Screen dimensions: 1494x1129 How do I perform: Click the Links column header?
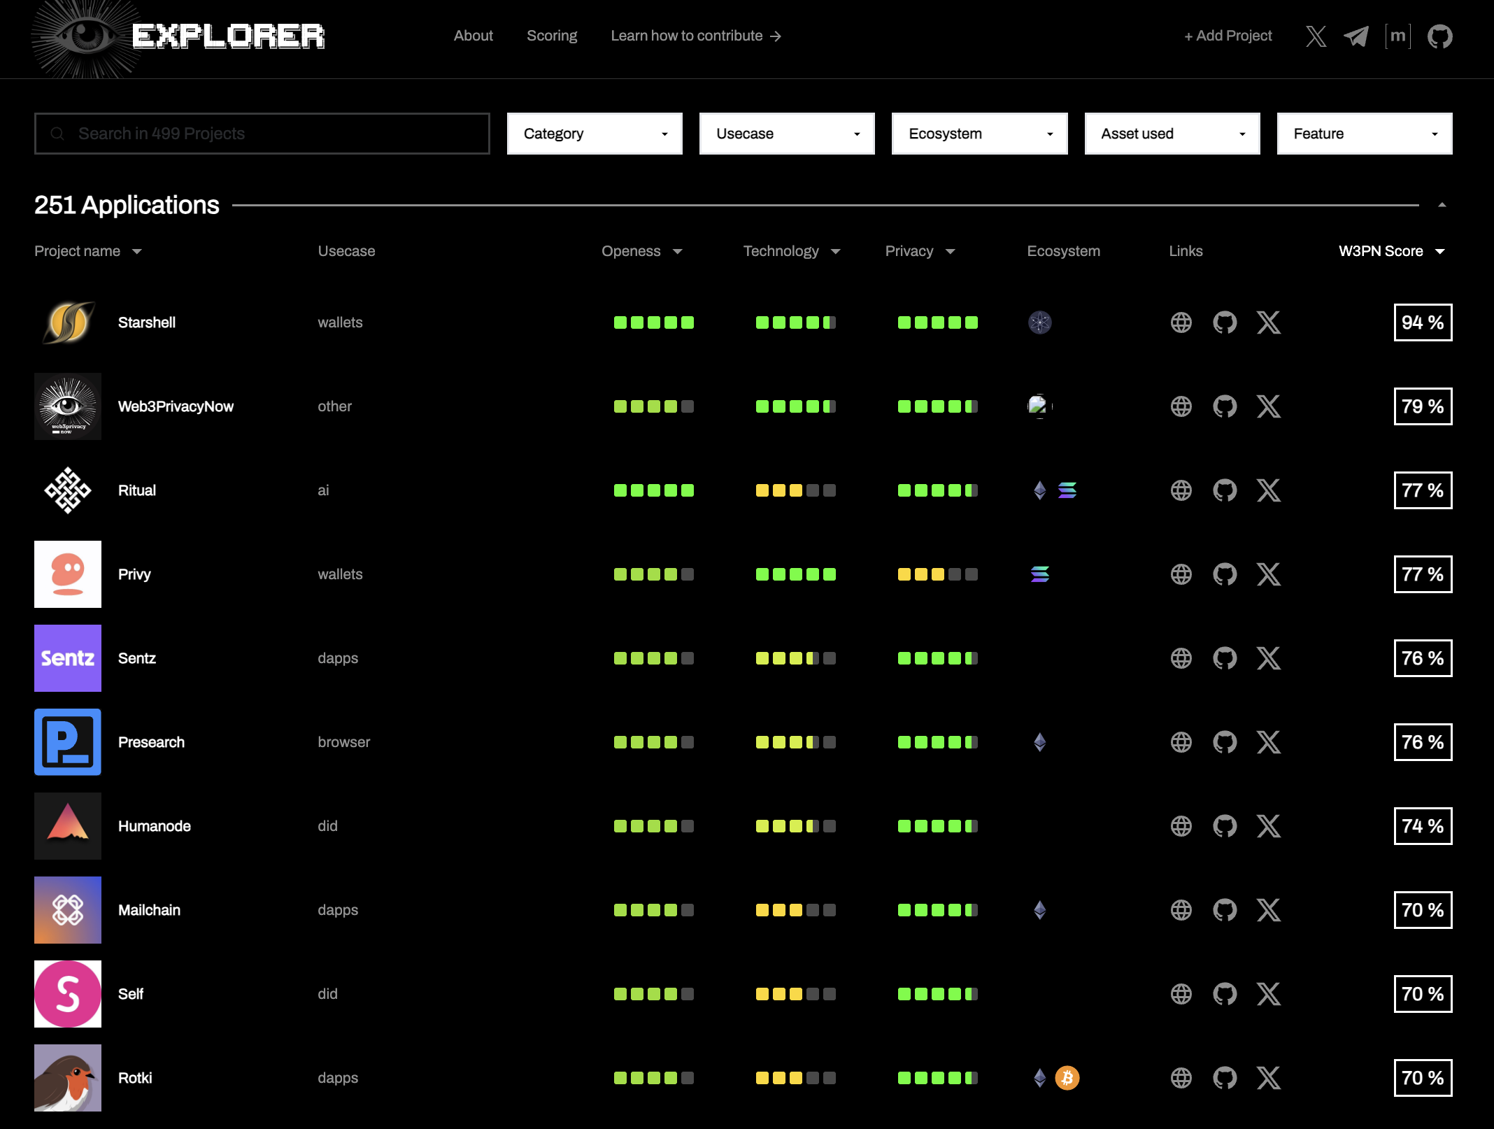point(1186,251)
